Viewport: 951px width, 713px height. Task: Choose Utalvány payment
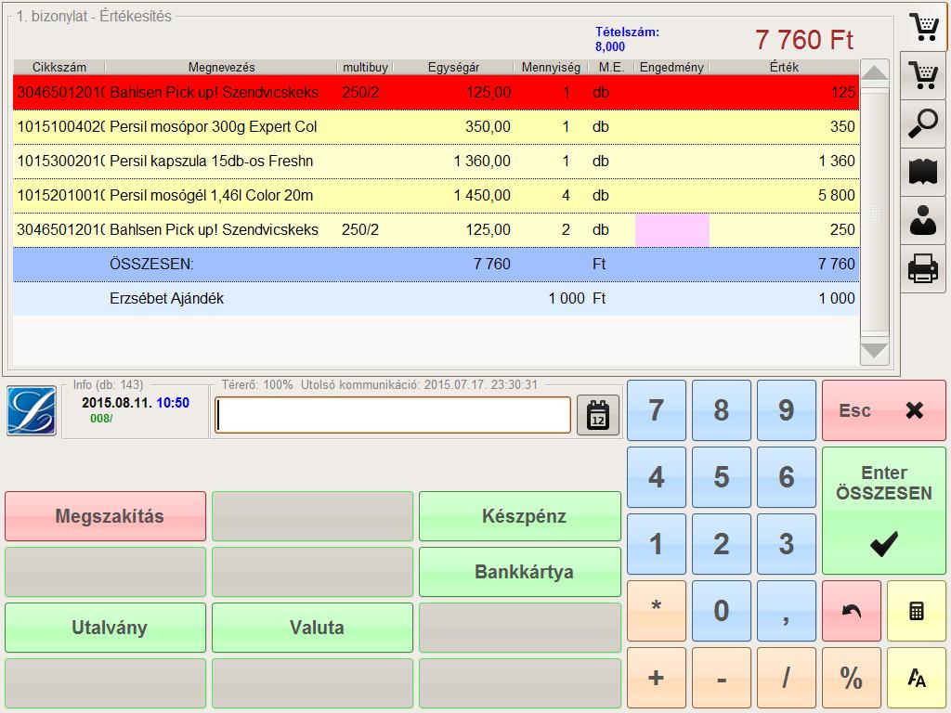pyautogui.click(x=106, y=628)
